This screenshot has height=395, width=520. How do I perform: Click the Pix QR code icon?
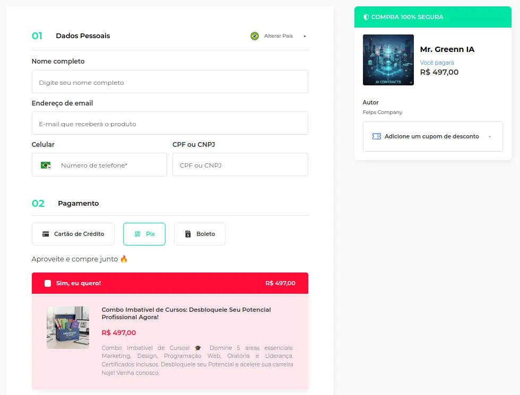(137, 234)
